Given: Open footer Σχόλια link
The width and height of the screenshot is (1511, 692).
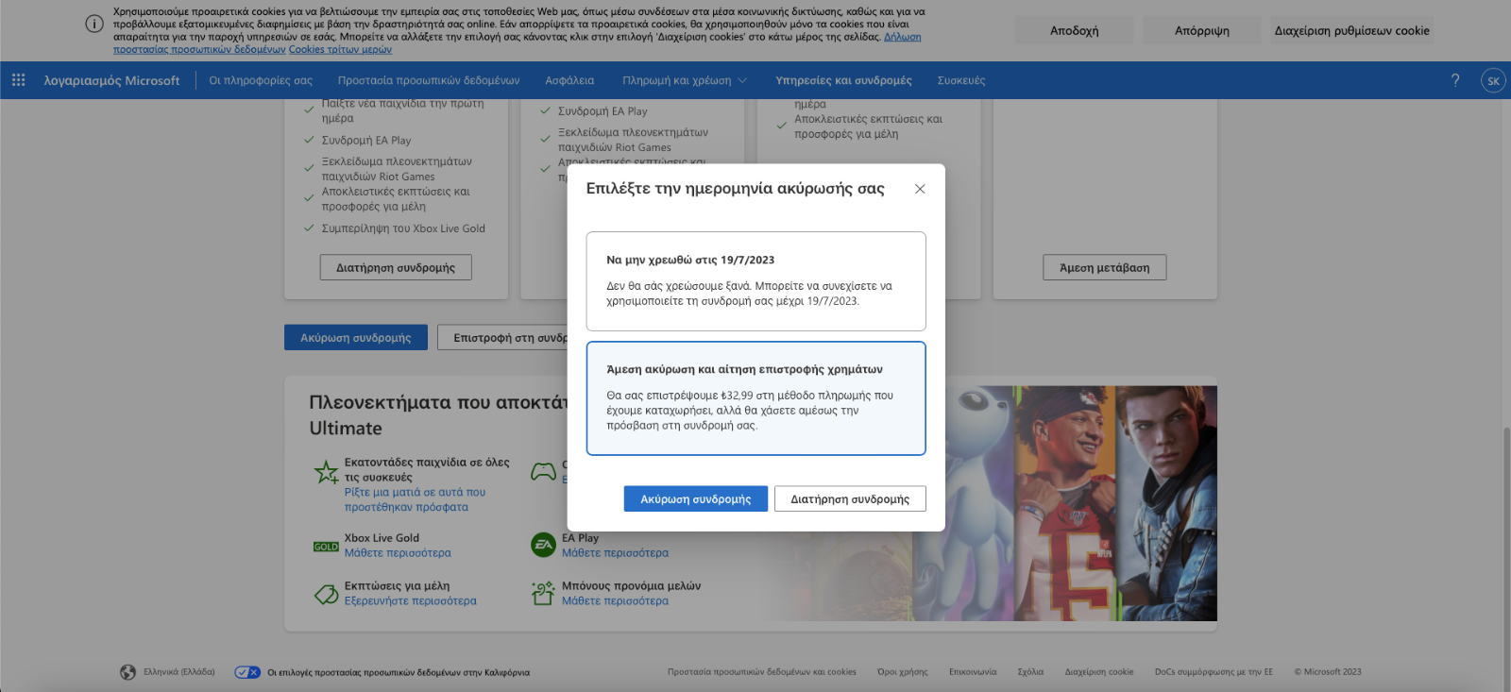Looking at the screenshot, I should pyautogui.click(x=1030, y=672).
